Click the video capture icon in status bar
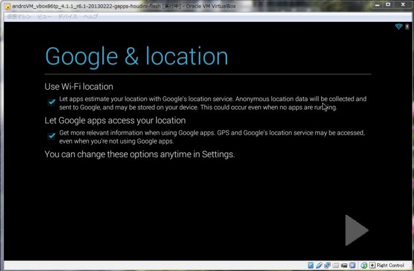The height and width of the screenshot is (271, 414). (x=344, y=265)
